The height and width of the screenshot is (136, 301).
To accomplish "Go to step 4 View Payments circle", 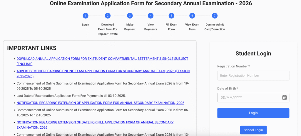I will coord(150,16).
